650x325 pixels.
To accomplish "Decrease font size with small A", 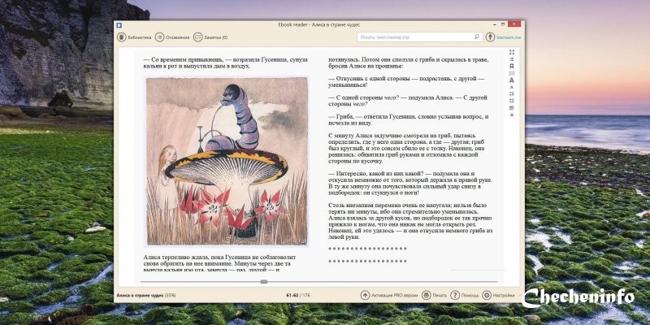I will pos(512,87).
